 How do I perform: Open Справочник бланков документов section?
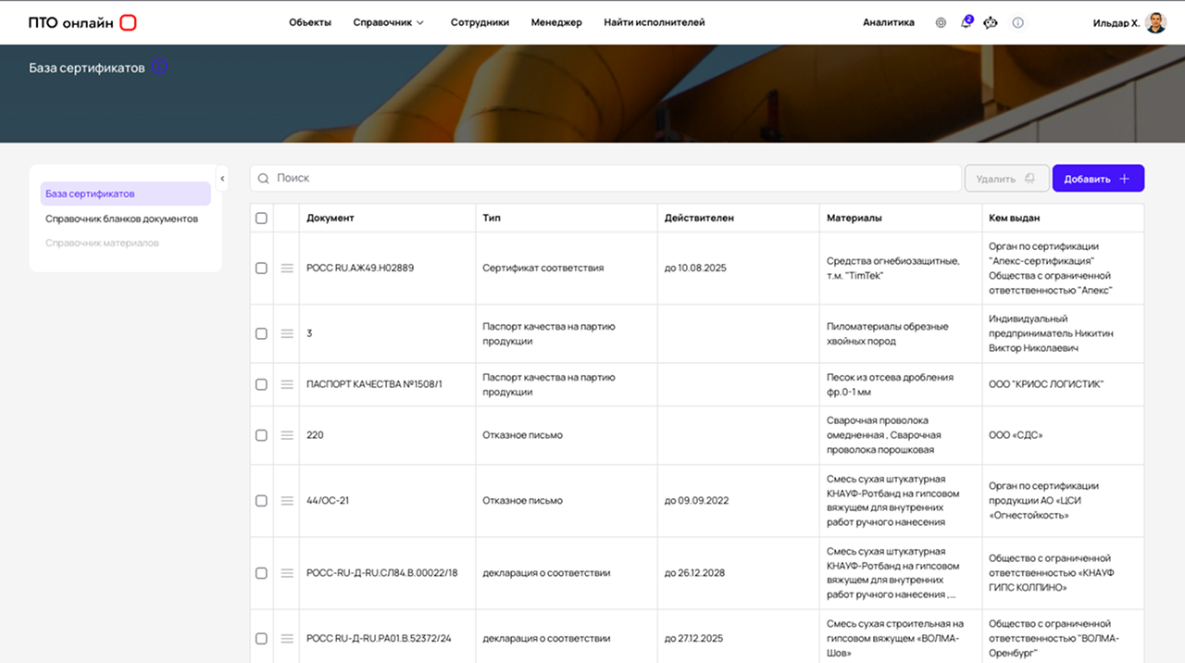(121, 219)
